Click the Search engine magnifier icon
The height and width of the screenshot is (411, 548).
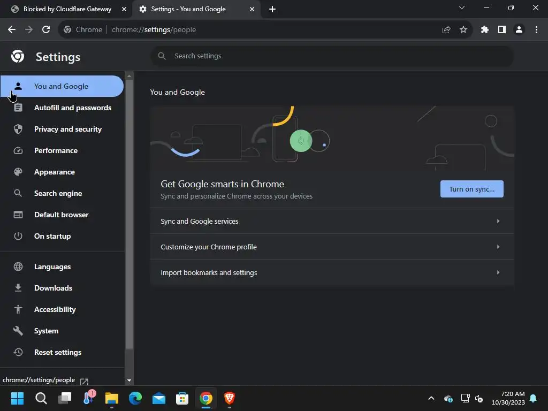pos(18,193)
